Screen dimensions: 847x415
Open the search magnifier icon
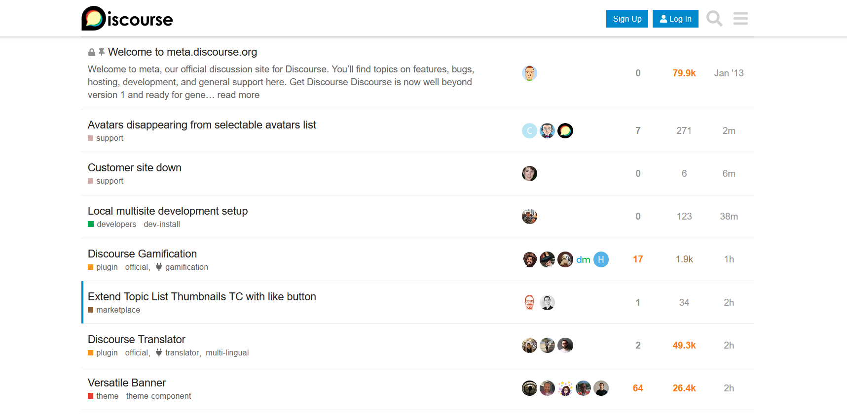point(714,19)
